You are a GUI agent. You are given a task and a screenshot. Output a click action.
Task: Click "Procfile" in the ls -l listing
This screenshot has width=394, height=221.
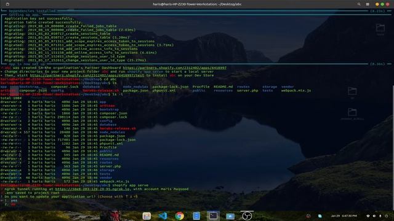coord(108,147)
